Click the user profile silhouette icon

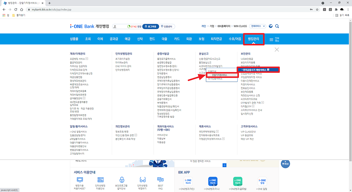coord(115,27)
